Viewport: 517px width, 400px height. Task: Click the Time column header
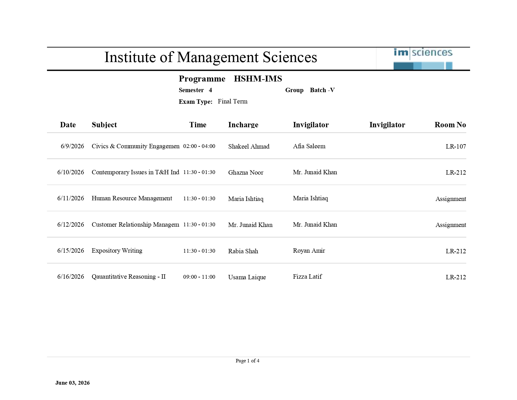coord(198,125)
